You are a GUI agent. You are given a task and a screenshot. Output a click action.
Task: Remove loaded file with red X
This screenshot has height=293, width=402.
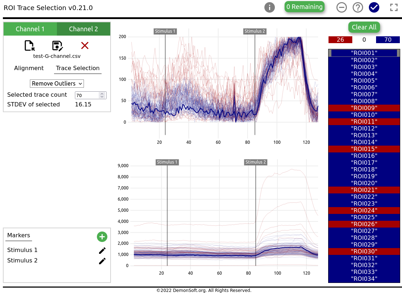click(85, 45)
